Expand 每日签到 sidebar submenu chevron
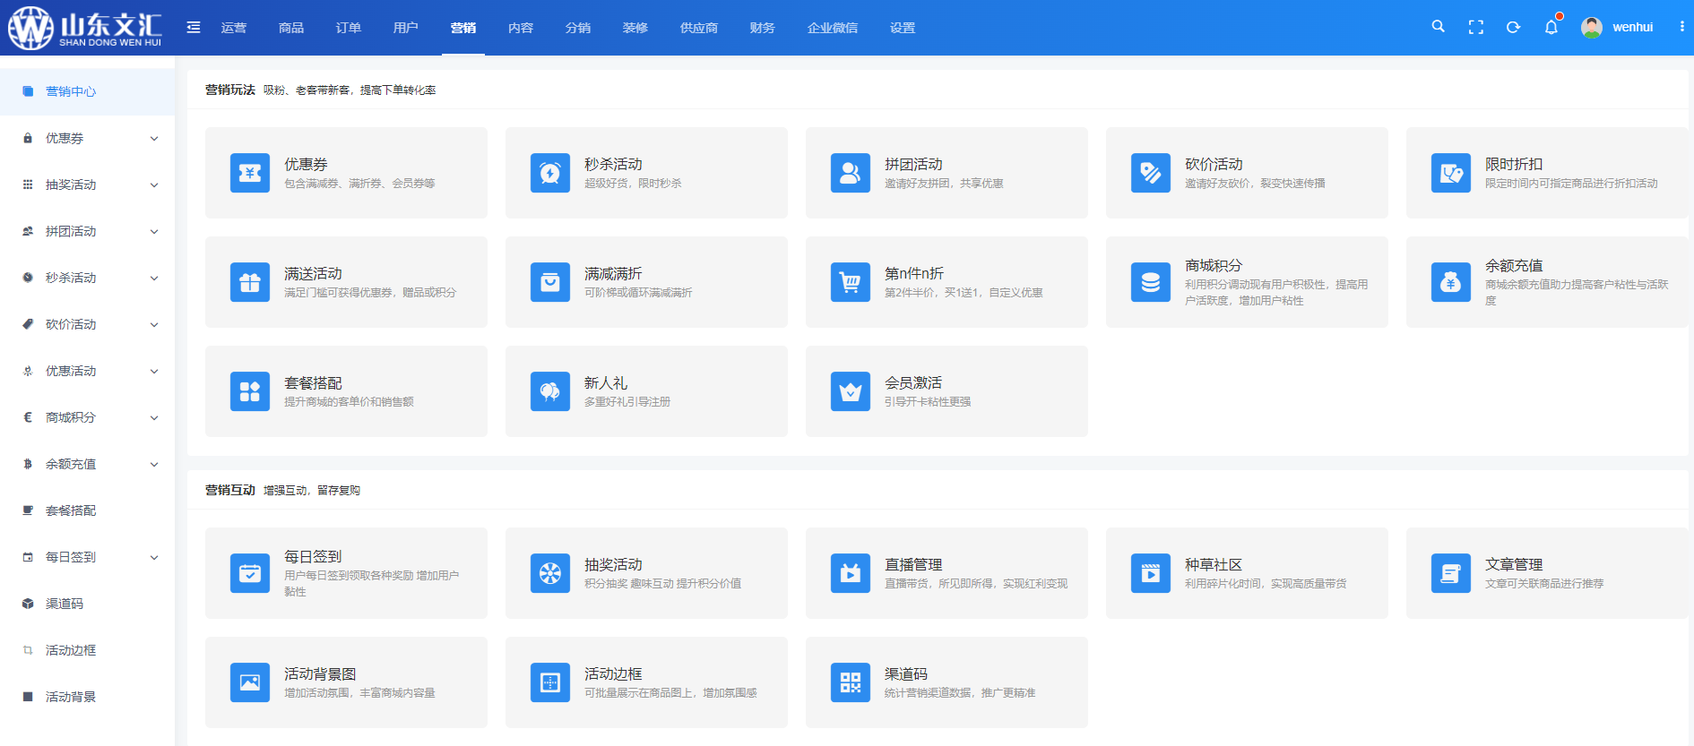 [154, 557]
